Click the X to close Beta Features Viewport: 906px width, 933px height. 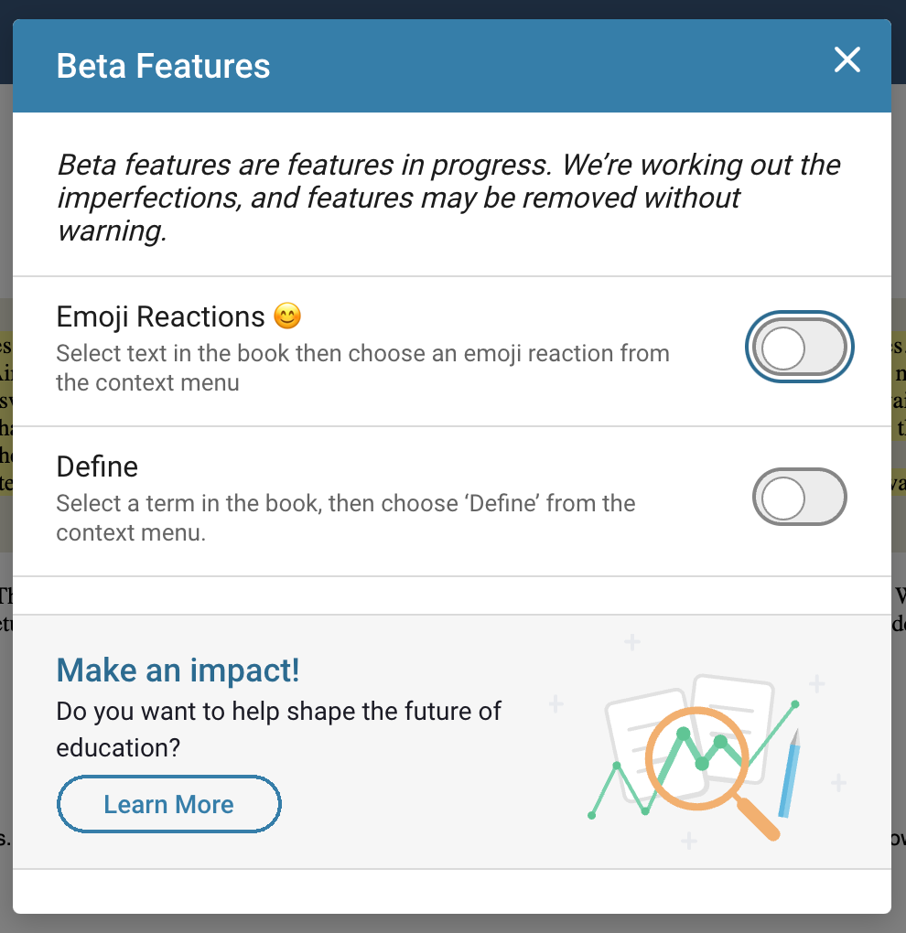tap(847, 60)
